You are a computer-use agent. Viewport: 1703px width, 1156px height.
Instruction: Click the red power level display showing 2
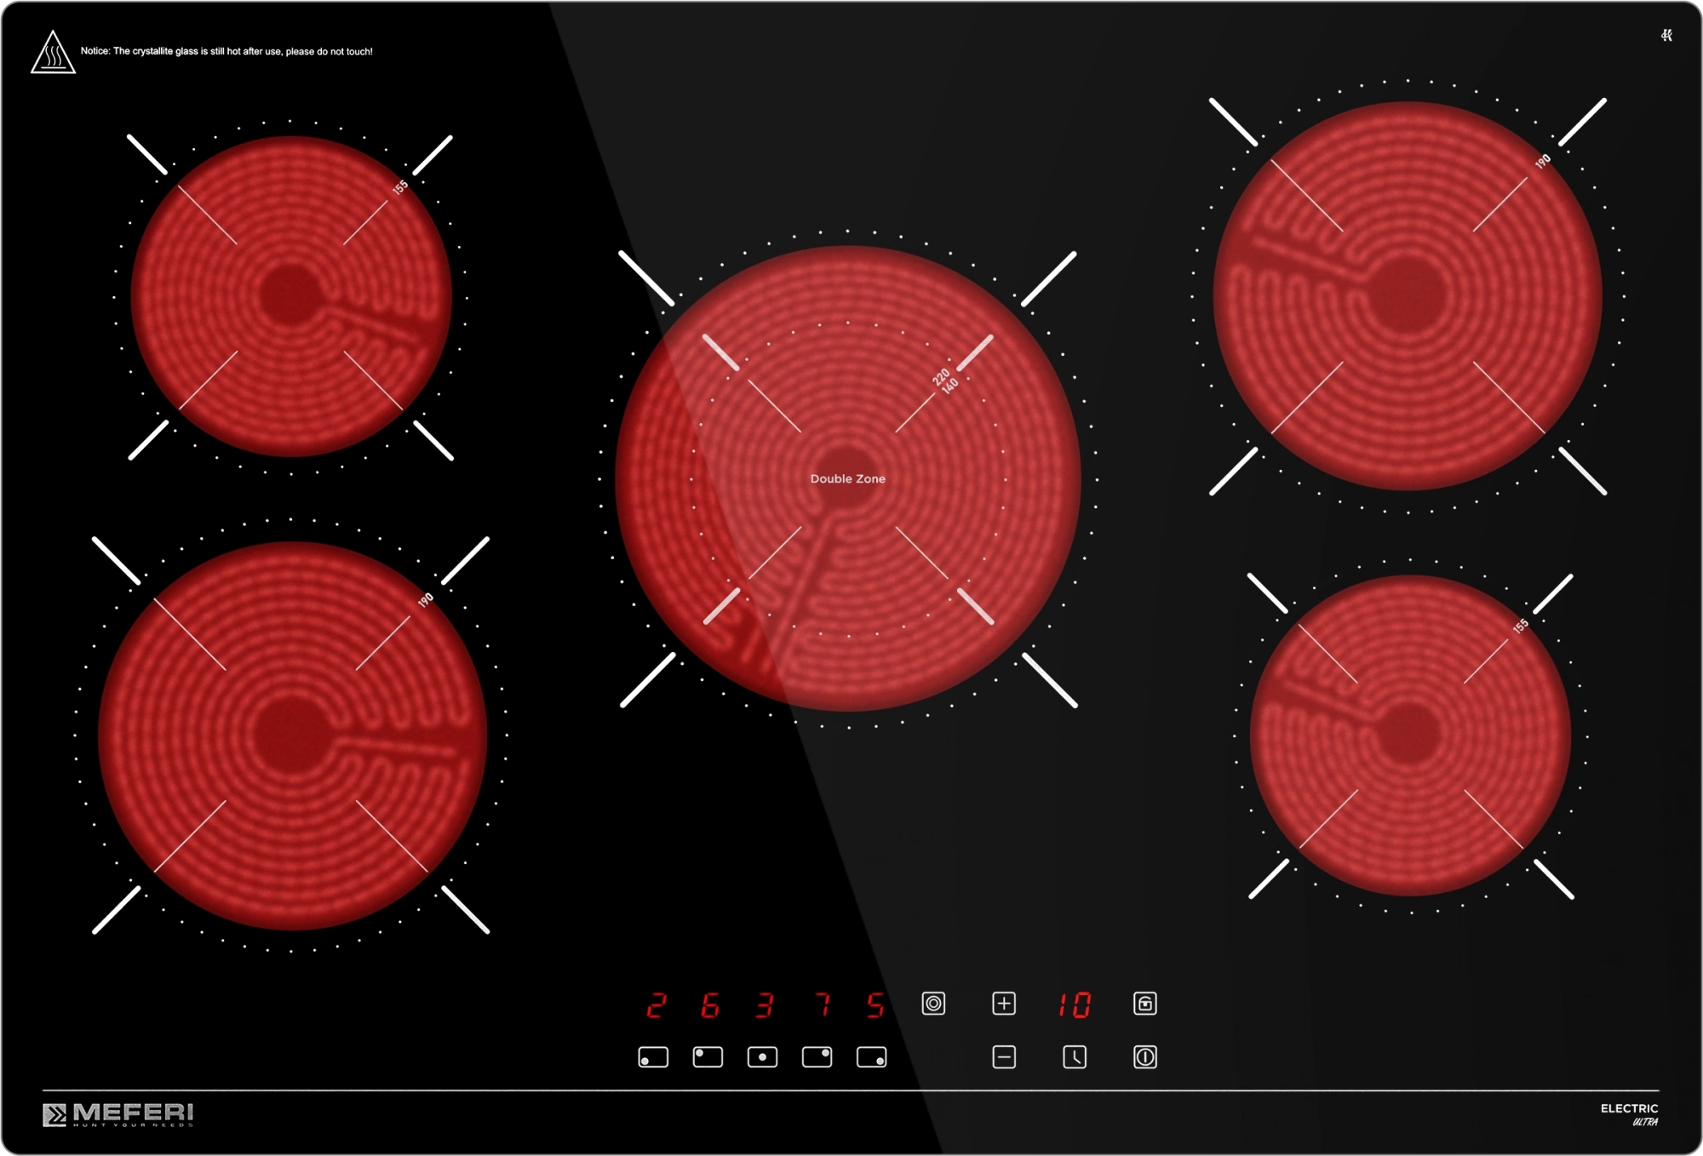655,1005
